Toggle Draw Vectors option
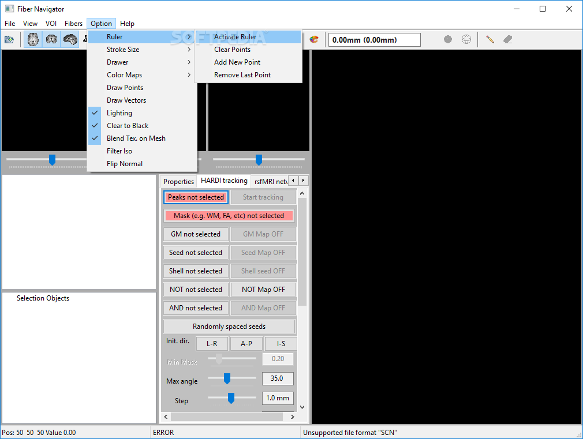The height and width of the screenshot is (439, 583). point(142,100)
